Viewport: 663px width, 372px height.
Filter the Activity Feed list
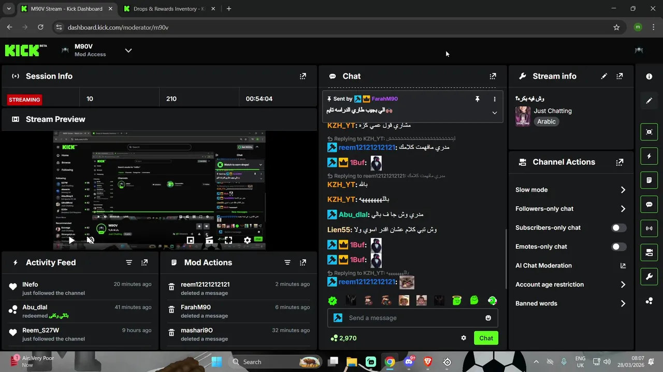pyautogui.click(x=129, y=262)
